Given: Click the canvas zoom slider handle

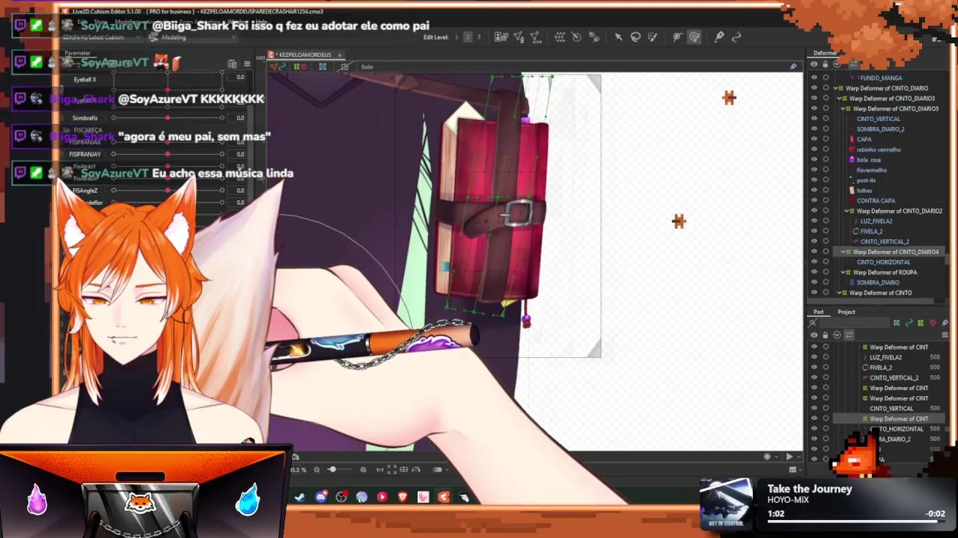Looking at the screenshot, I should coord(332,469).
